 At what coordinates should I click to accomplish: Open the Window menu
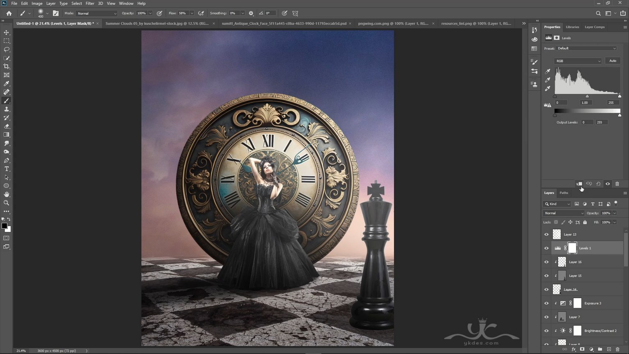pyautogui.click(x=126, y=3)
